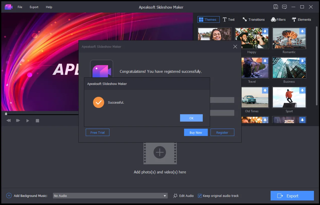Click the first gray input field in registration dialog
This screenshot has width=320, height=205.
(222, 100)
